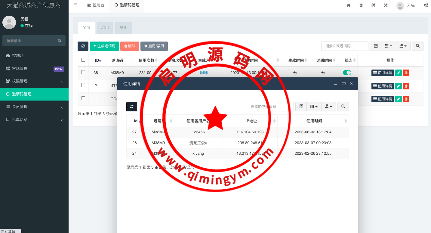The width and height of the screenshot is (431, 233).
Task: Refresh the usage details dialog table
Action: coord(132,107)
